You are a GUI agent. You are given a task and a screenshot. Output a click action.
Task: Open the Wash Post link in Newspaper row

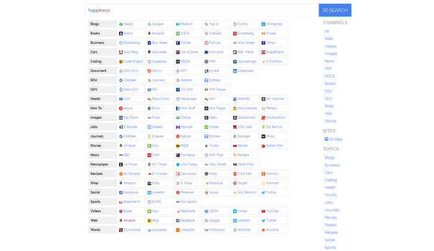click(x=246, y=164)
